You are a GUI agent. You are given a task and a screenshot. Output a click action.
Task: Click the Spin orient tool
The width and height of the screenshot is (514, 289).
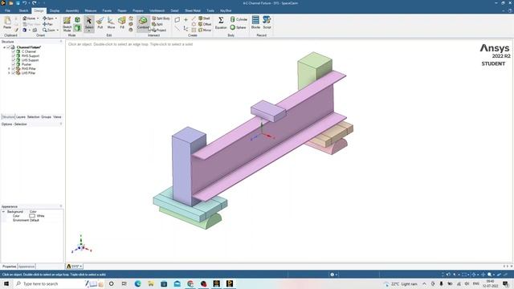[48, 18]
